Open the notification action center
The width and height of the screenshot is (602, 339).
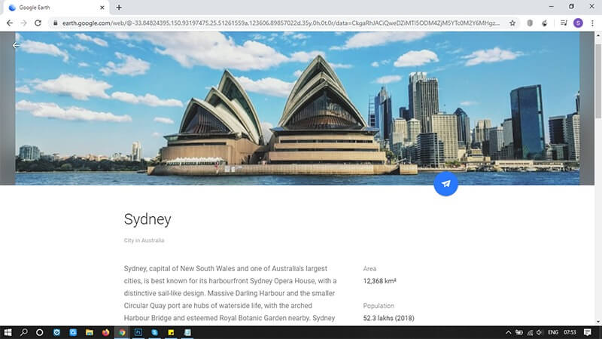[588, 332]
